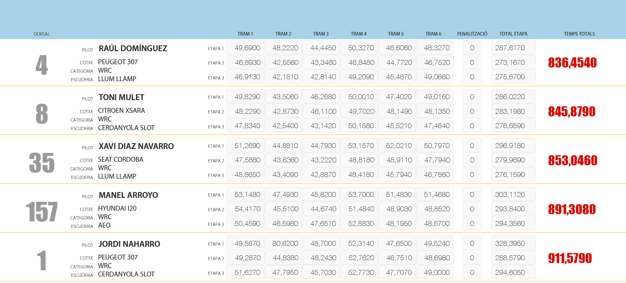Select total time 911,5790
This screenshot has width=626, height=283.
click(570, 258)
